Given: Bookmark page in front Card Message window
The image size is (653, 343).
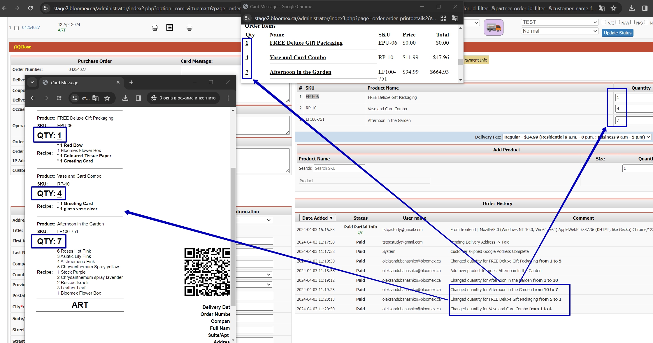Looking at the screenshot, I should tap(107, 98).
